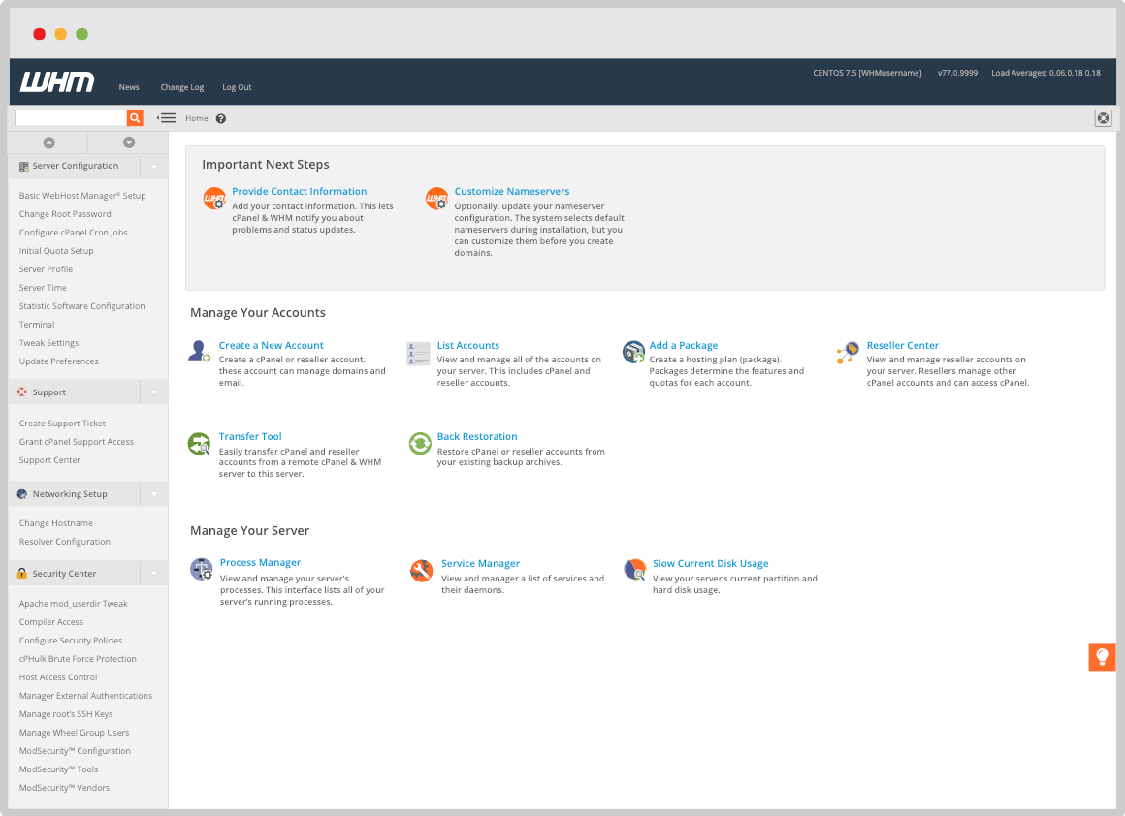Screen dimensions: 1125x816
Task: Collapse the Support section arrow
Action: pos(154,392)
